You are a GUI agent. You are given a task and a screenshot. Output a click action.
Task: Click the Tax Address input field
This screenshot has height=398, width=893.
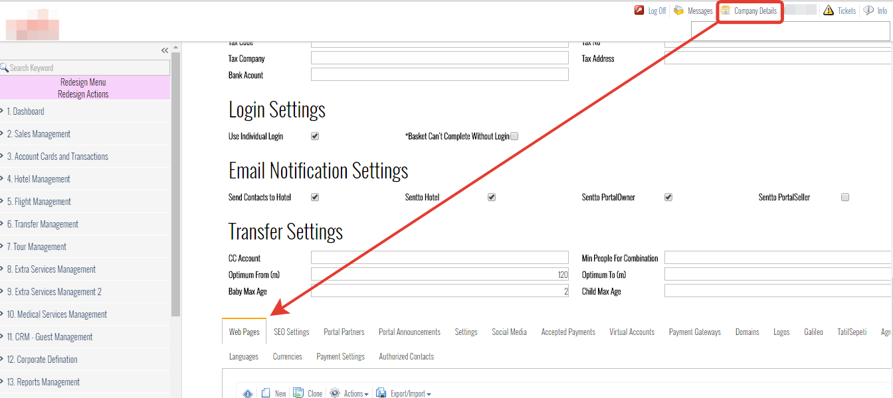tap(779, 58)
